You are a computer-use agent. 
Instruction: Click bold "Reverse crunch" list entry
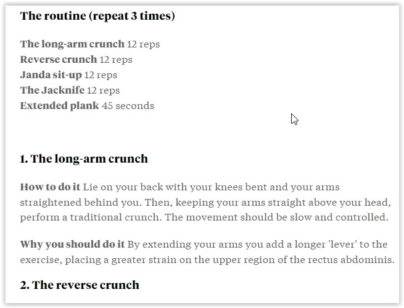click(59, 60)
